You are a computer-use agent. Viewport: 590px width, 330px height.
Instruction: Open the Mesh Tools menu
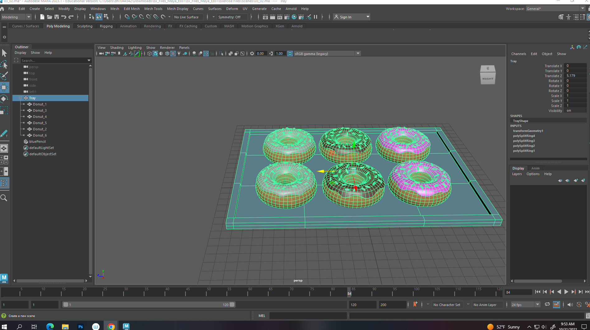153,9
